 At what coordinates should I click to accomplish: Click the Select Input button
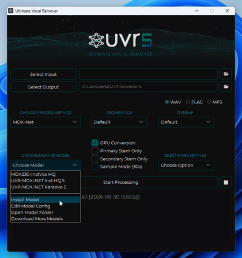click(x=44, y=74)
